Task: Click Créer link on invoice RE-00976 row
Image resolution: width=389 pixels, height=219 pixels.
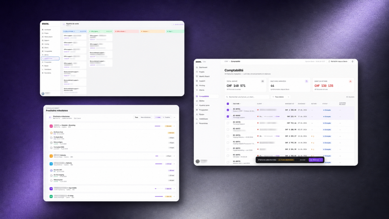Action: click(x=277, y=136)
